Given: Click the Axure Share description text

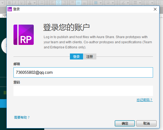Looking at the screenshot, I should tap(98, 42).
